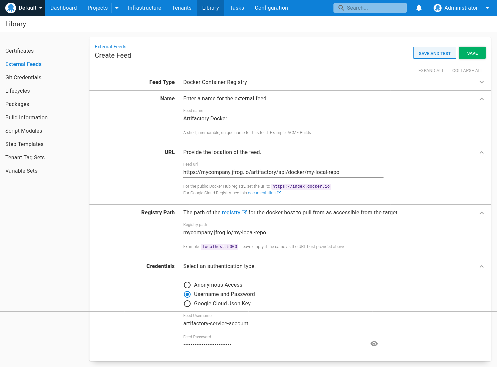Select the Google Cloud Json Key option

(x=187, y=304)
